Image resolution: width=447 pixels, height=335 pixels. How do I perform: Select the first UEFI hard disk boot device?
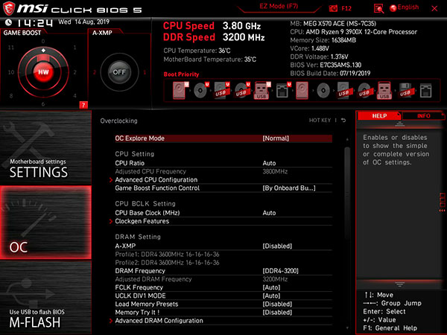[x=180, y=90]
